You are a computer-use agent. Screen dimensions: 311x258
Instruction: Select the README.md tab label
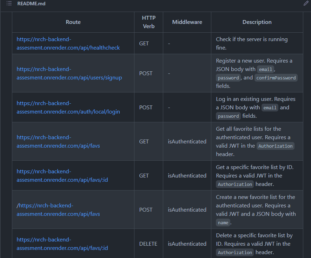(31, 4)
